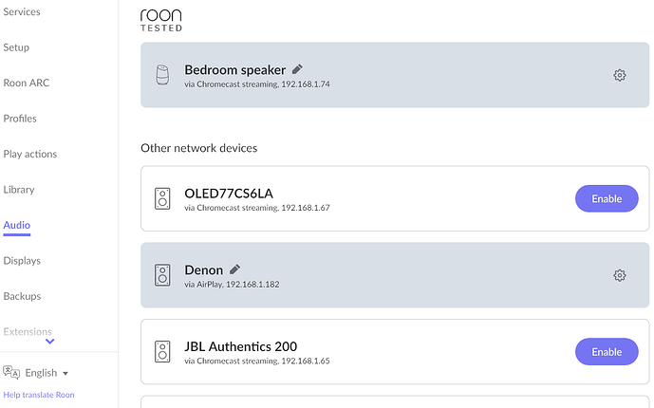Image resolution: width=654 pixels, height=408 pixels.
Task: Open the Help translate Roon link
Action: click(x=39, y=395)
